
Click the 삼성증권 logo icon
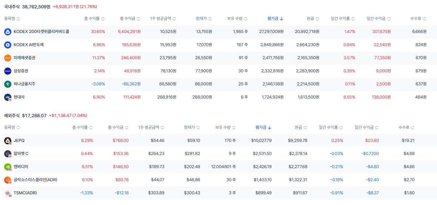tap(8, 71)
